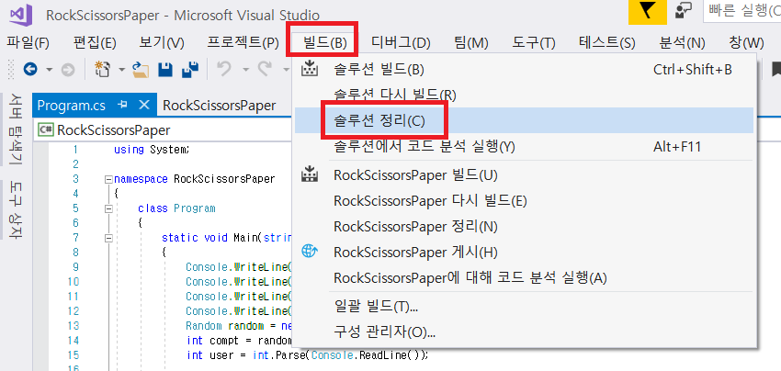Click line number 15 in the gutter

pyautogui.click(x=74, y=355)
